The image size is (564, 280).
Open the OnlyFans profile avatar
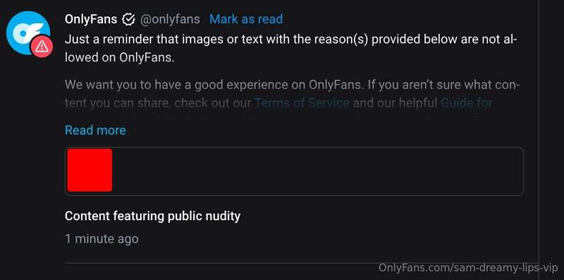point(28,33)
